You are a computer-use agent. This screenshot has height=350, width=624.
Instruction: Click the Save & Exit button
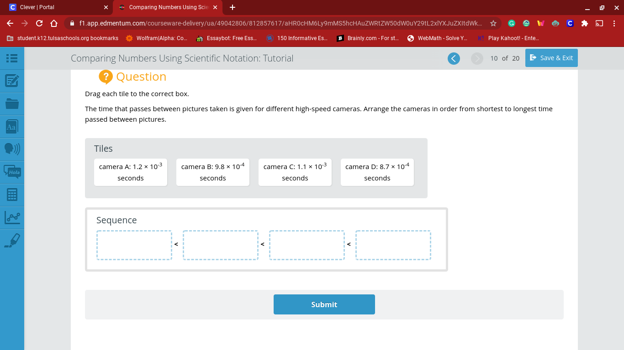click(x=551, y=58)
